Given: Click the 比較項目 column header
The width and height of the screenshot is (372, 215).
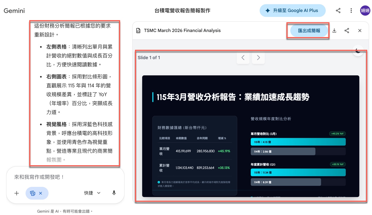Looking at the screenshot, I should (165, 138).
